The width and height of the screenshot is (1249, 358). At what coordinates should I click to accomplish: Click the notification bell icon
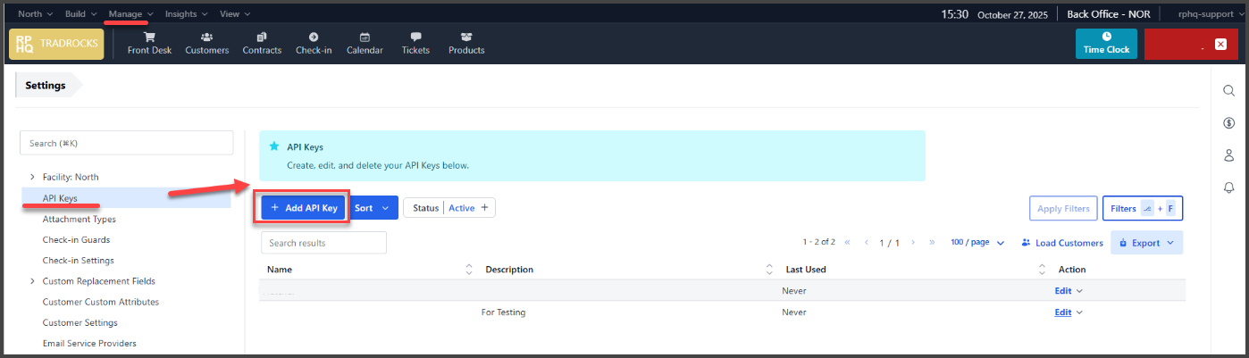[1228, 187]
